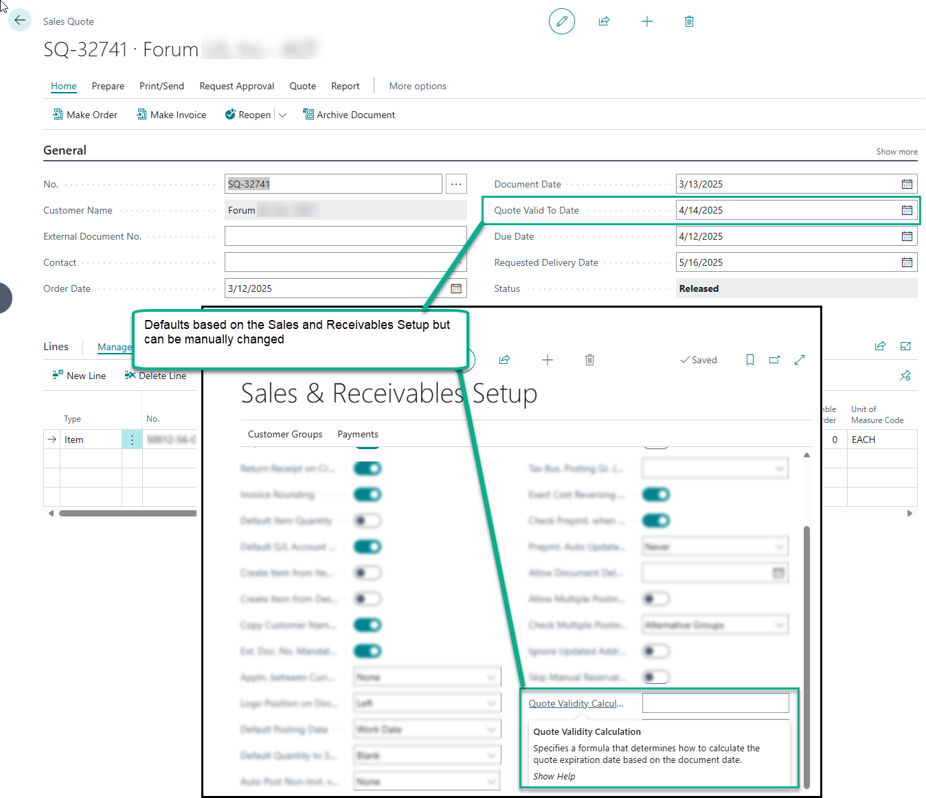Create new quote with plus icon
This screenshot has height=798, width=926.
pyautogui.click(x=647, y=21)
